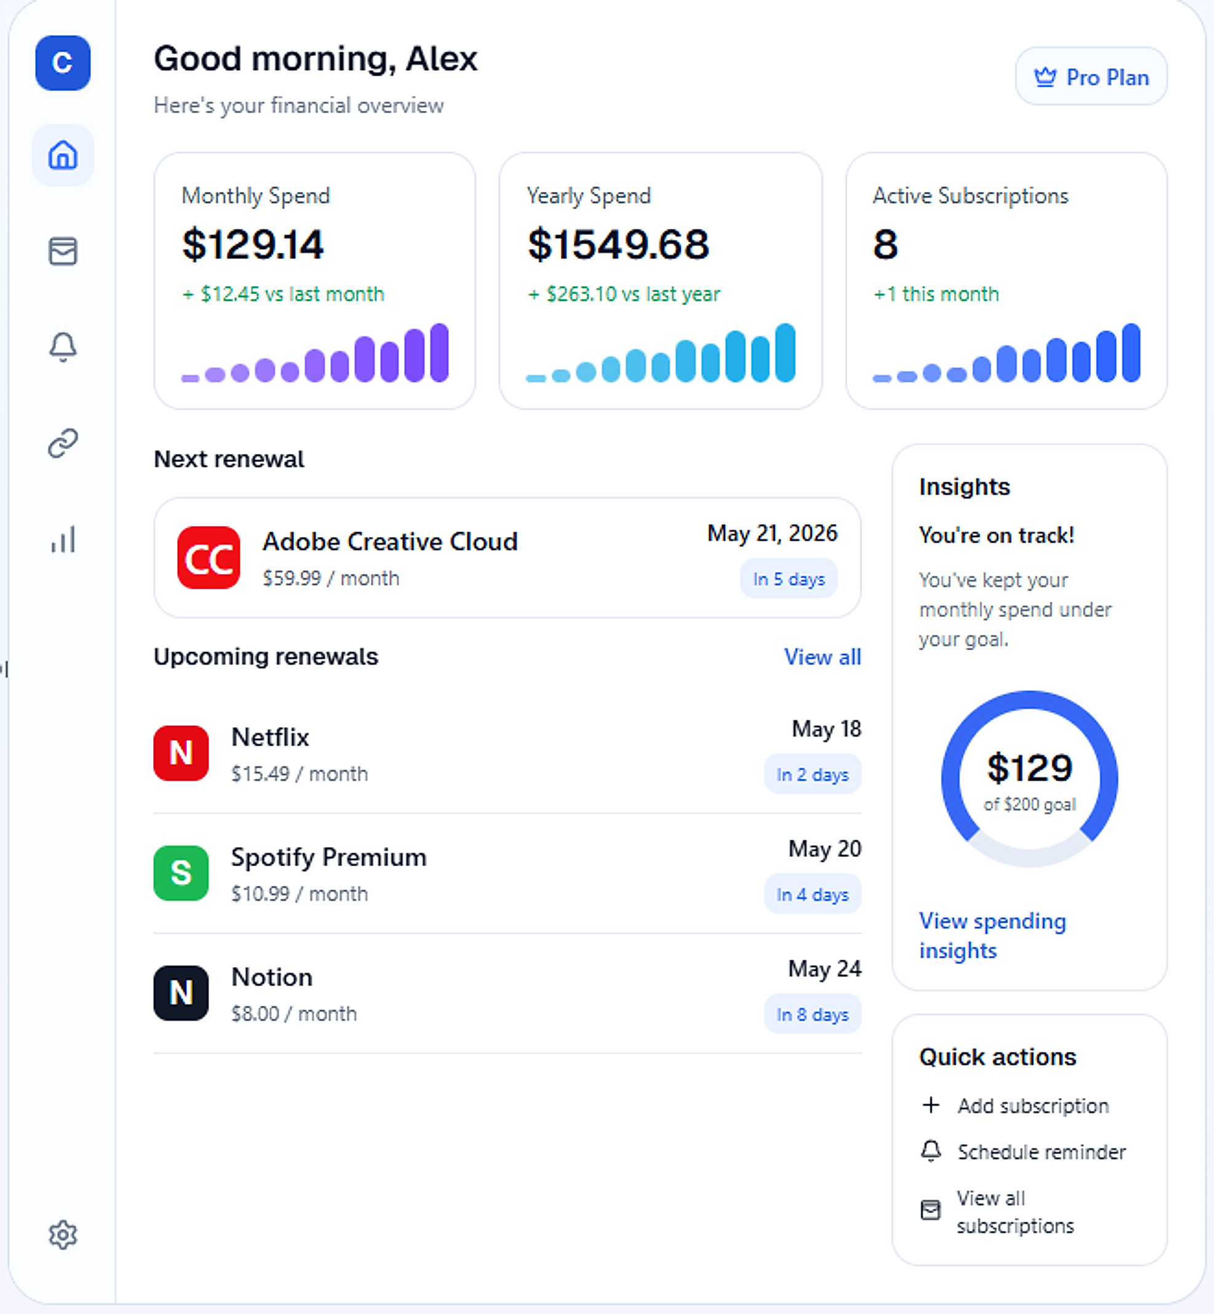Click the green Spotify S icon
Image resolution: width=1214 pixels, height=1314 pixels.
[x=181, y=873]
